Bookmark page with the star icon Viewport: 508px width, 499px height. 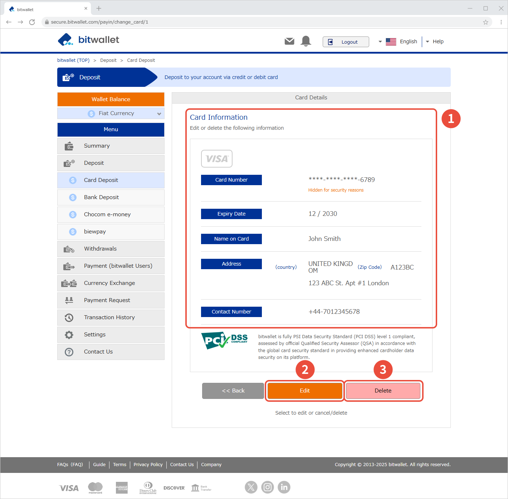[x=485, y=22]
